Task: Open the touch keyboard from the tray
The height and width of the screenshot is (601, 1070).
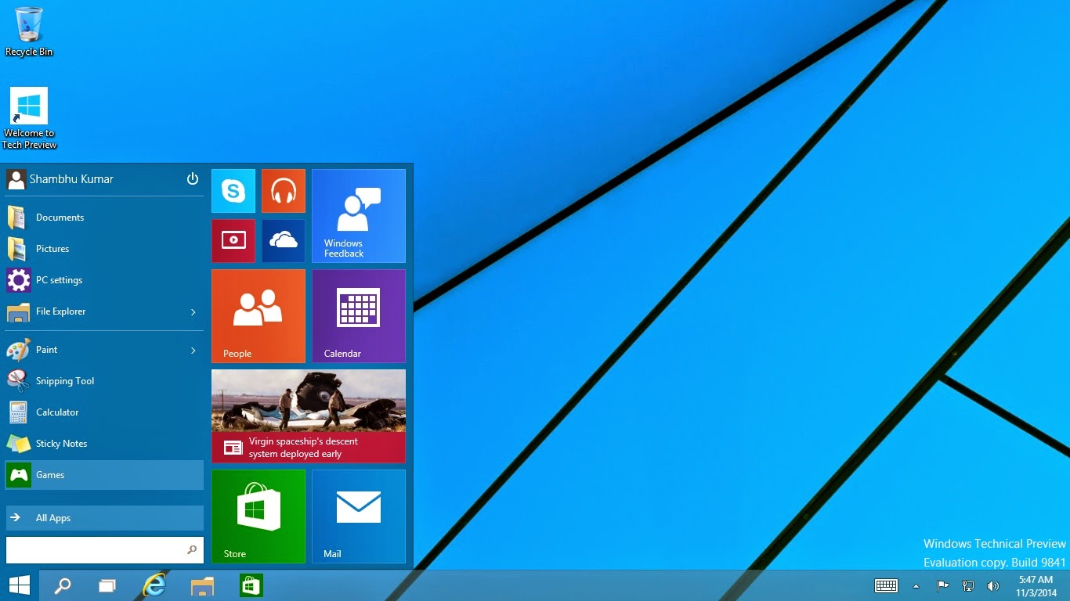Action: click(886, 585)
